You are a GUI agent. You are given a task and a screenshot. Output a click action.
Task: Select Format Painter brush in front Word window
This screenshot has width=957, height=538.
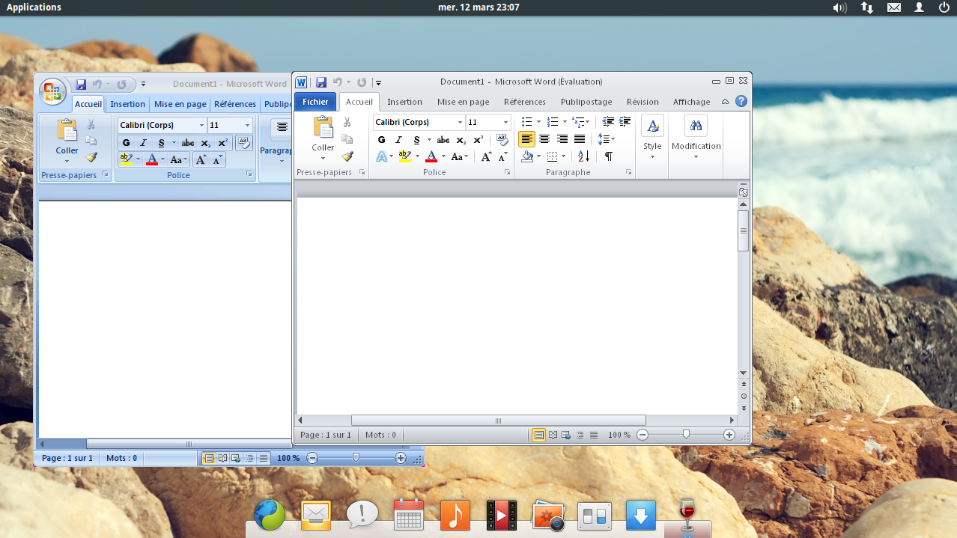click(x=347, y=156)
